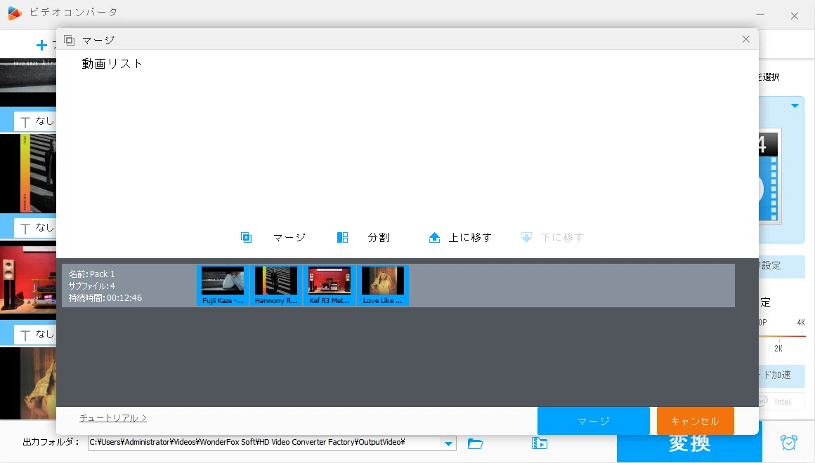Confirm with the blue マージ button
The height and width of the screenshot is (463, 815).
coord(594,421)
